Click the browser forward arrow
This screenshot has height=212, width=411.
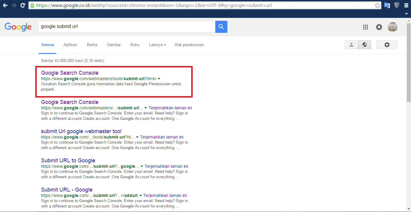(x=14, y=5)
